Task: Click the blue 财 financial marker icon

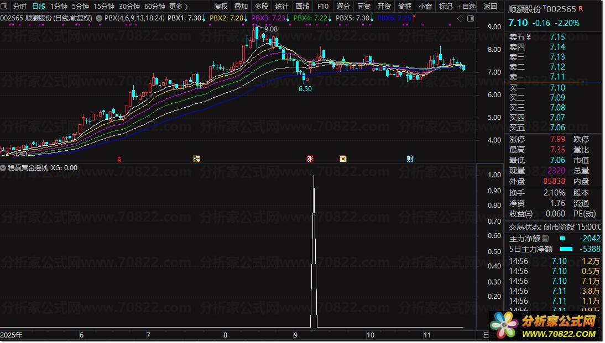Action: pyautogui.click(x=410, y=159)
